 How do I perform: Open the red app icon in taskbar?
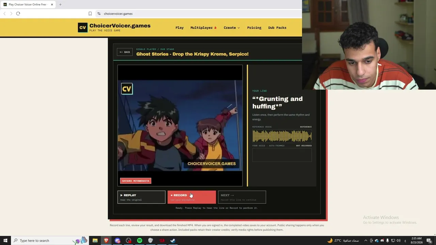tap(162, 241)
